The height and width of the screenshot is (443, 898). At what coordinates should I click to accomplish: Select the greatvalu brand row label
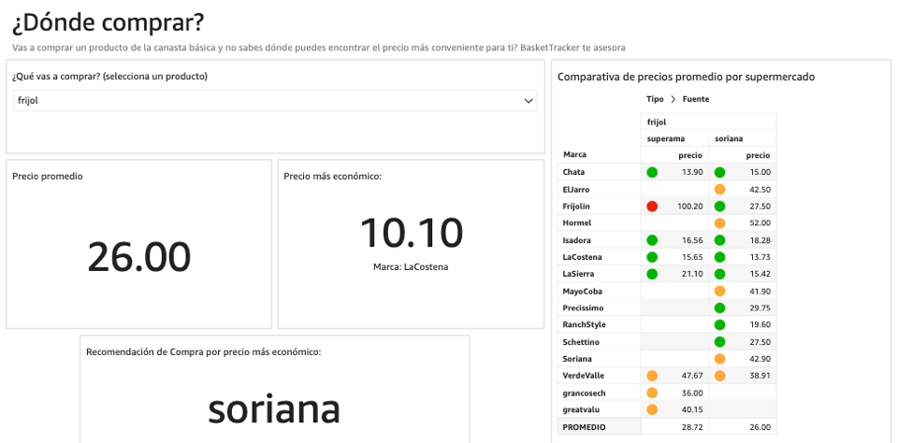[x=581, y=409]
